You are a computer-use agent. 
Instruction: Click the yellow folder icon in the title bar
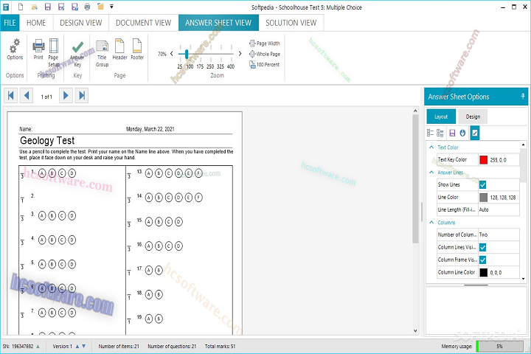click(x=100, y=7)
